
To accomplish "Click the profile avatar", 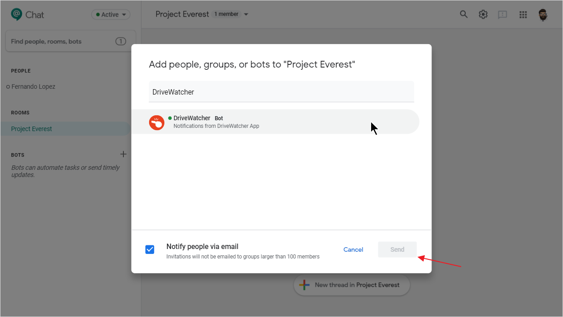I will coord(543,14).
